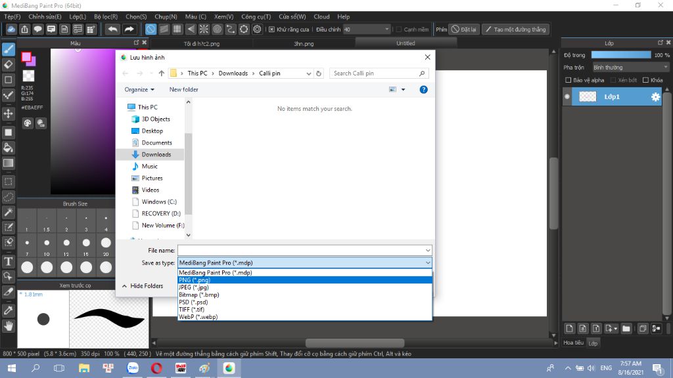
Task: Choose WebP (*.webp) file type
Action: (x=305, y=317)
